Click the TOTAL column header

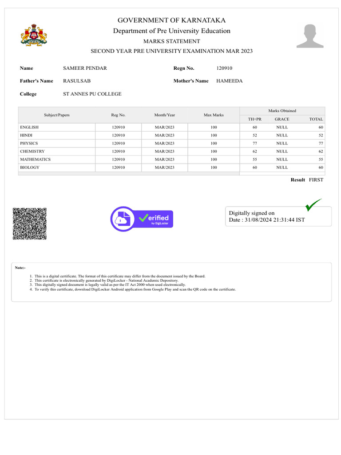(316, 119)
